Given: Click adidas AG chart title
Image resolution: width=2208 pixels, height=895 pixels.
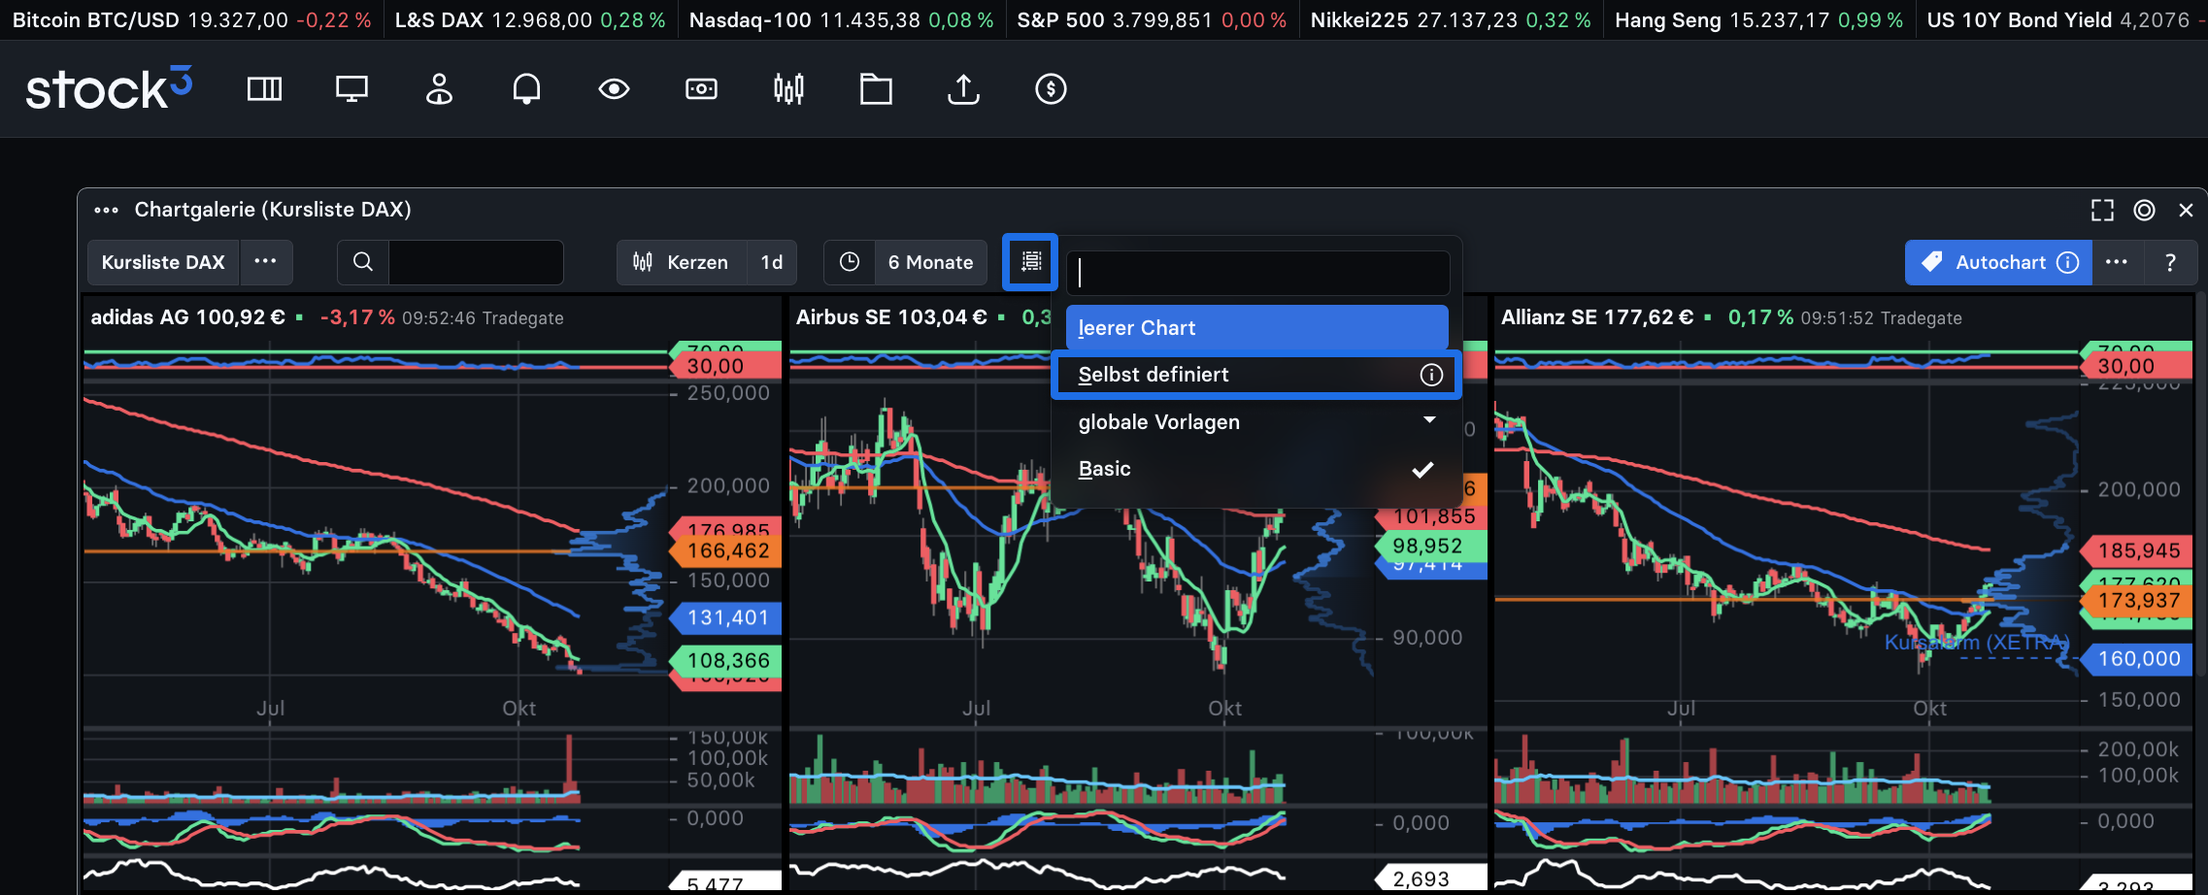Looking at the screenshot, I should (187, 317).
